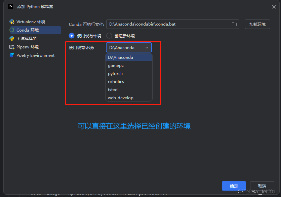Collapse the existing environment combo box

coord(129,47)
